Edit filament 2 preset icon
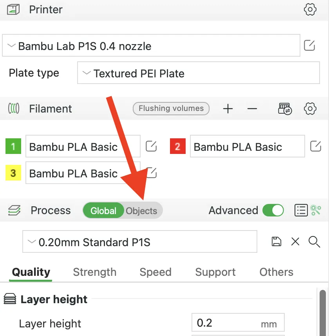This screenshot has height=336, width=329. tap(315, 146)
